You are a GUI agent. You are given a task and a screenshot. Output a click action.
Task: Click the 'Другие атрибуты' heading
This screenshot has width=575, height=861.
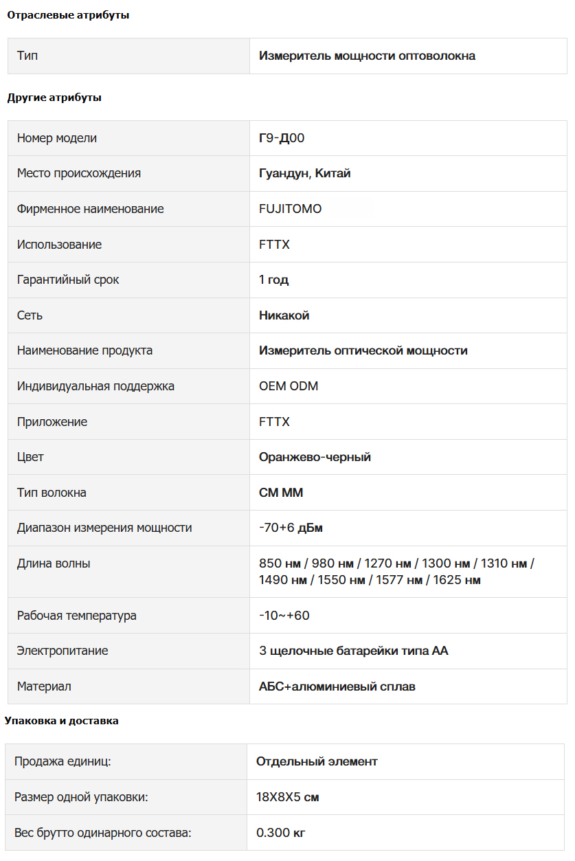(x=54, y=98)
